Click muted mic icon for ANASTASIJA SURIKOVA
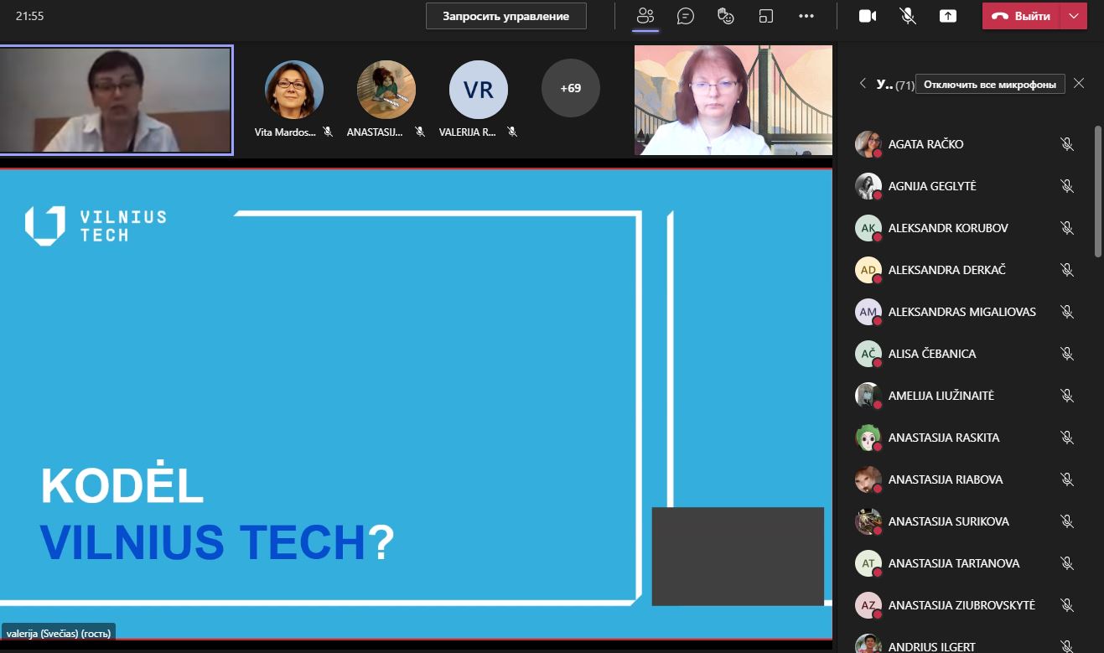Screen dimensions: 1104x653 coord(1067,521)
